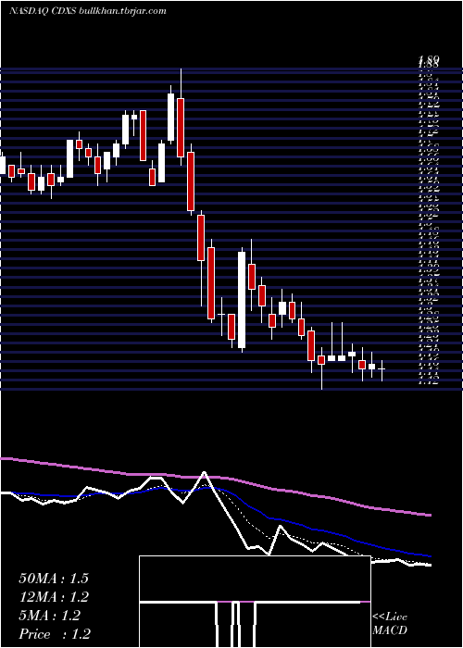Screen dimensions: 463x648
Task: Click the "5MA : 1.2" readout
Action: coord(50,616)
